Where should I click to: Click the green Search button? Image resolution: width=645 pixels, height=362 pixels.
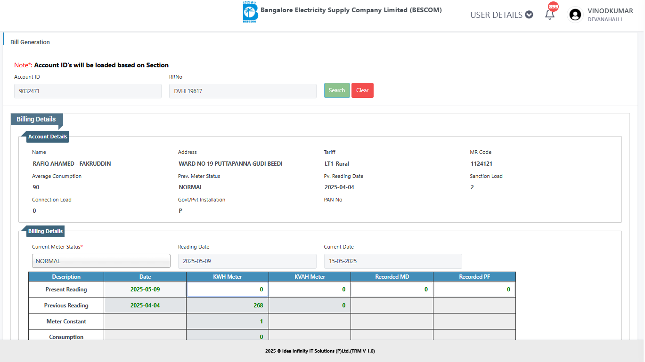pos(337,90)
